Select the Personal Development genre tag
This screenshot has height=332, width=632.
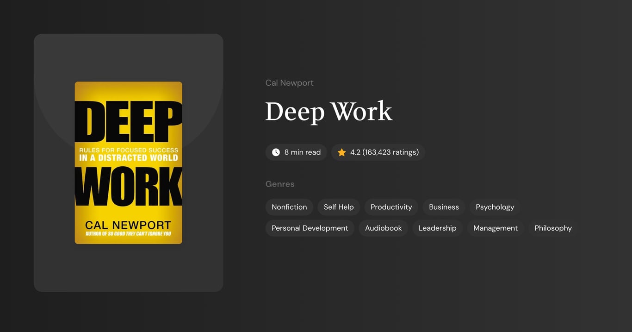[x=310, y=228]
